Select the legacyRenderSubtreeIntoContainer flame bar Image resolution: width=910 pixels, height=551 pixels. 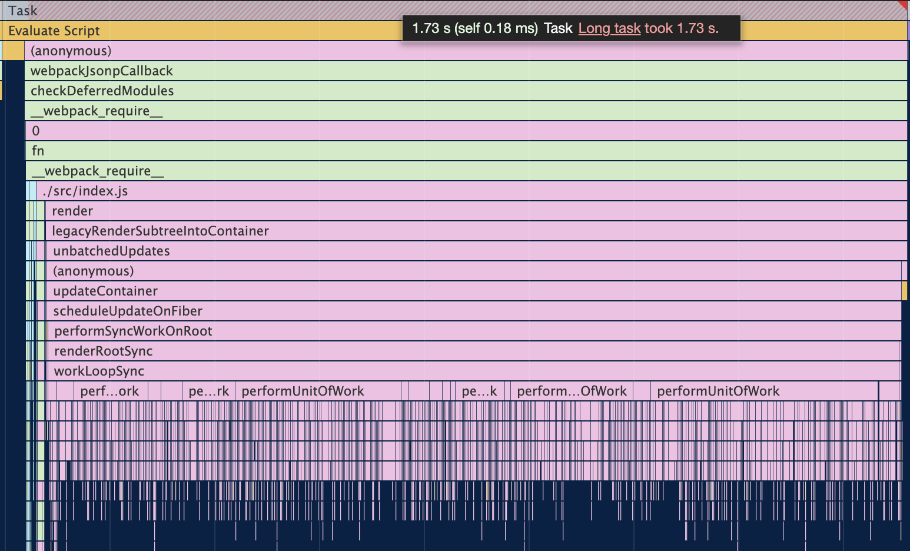tap(476, 231)
